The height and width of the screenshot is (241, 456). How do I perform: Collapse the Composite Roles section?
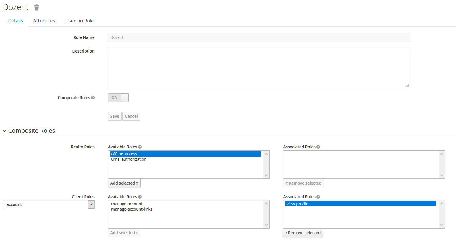(x=4, y=131)
